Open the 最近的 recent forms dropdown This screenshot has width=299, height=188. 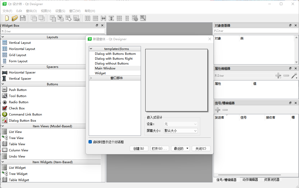(180, 149)
